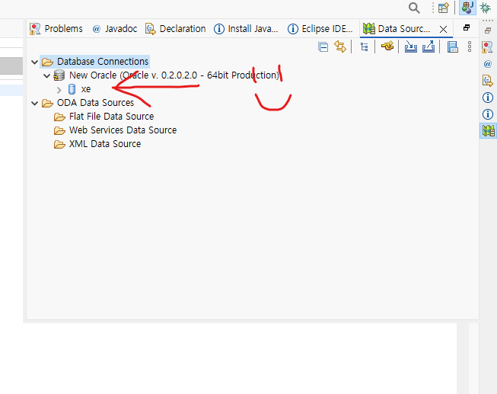Select the xe database item
Screen dimensions: 497x394
(80, 89)
